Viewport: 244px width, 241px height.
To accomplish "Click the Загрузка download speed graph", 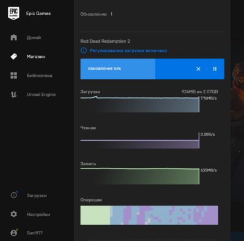I will click(140, 104).
